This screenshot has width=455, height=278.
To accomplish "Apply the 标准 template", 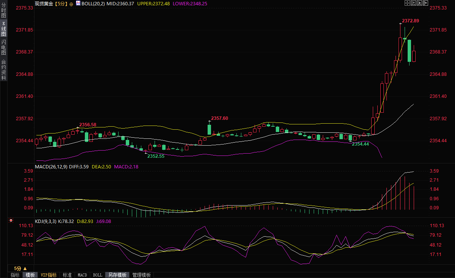I will click(x=67, y=275).
